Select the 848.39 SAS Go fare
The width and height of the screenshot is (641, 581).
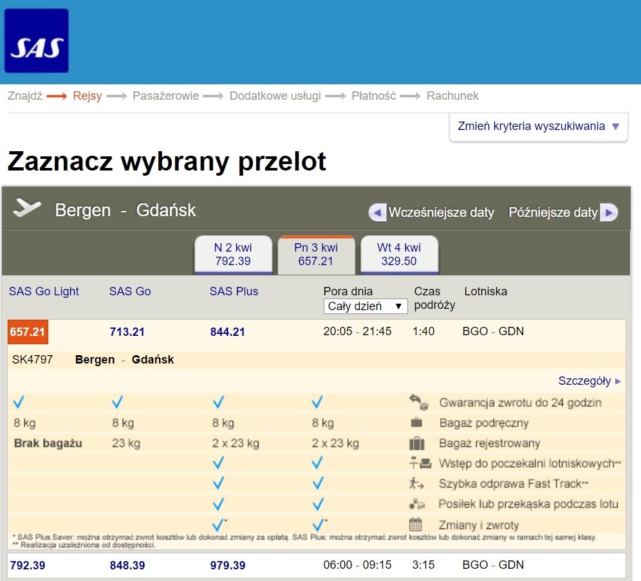[x=127, y=566]
